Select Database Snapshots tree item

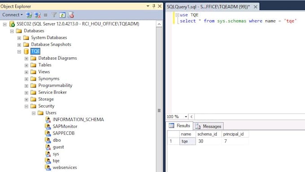51,44
